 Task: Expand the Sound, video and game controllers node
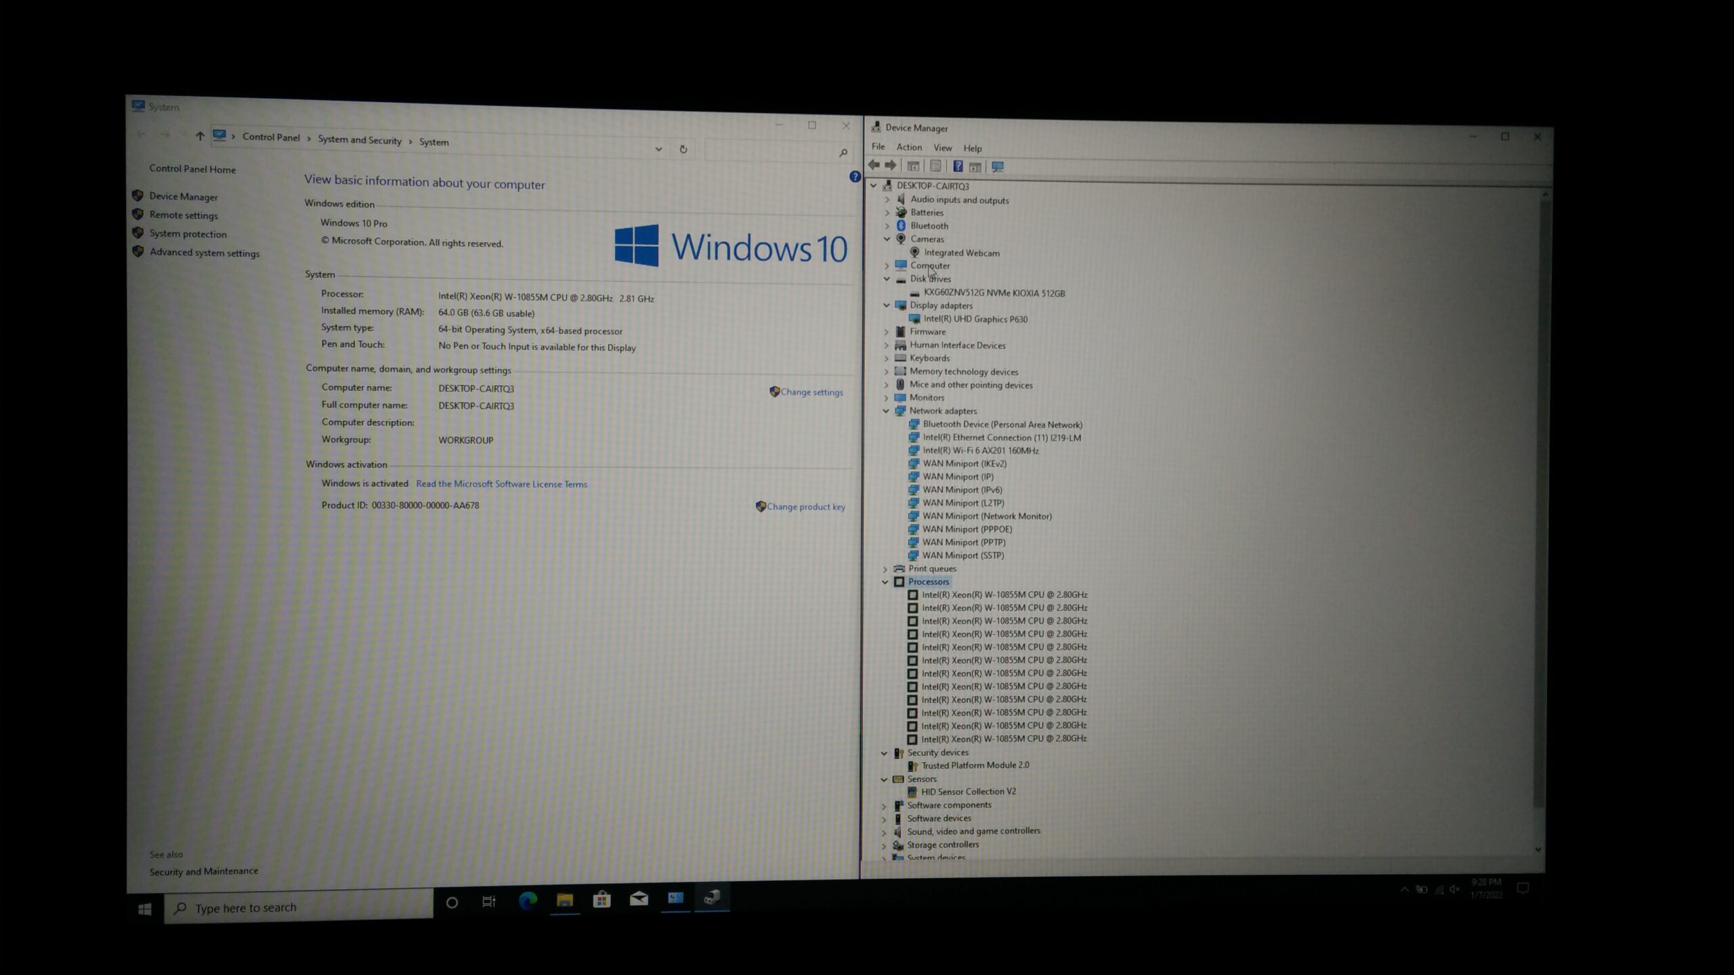pos(883,832)
